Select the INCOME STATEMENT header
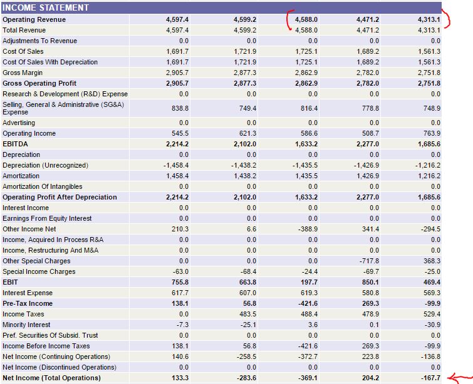473x384 pixels. point(46,8)
